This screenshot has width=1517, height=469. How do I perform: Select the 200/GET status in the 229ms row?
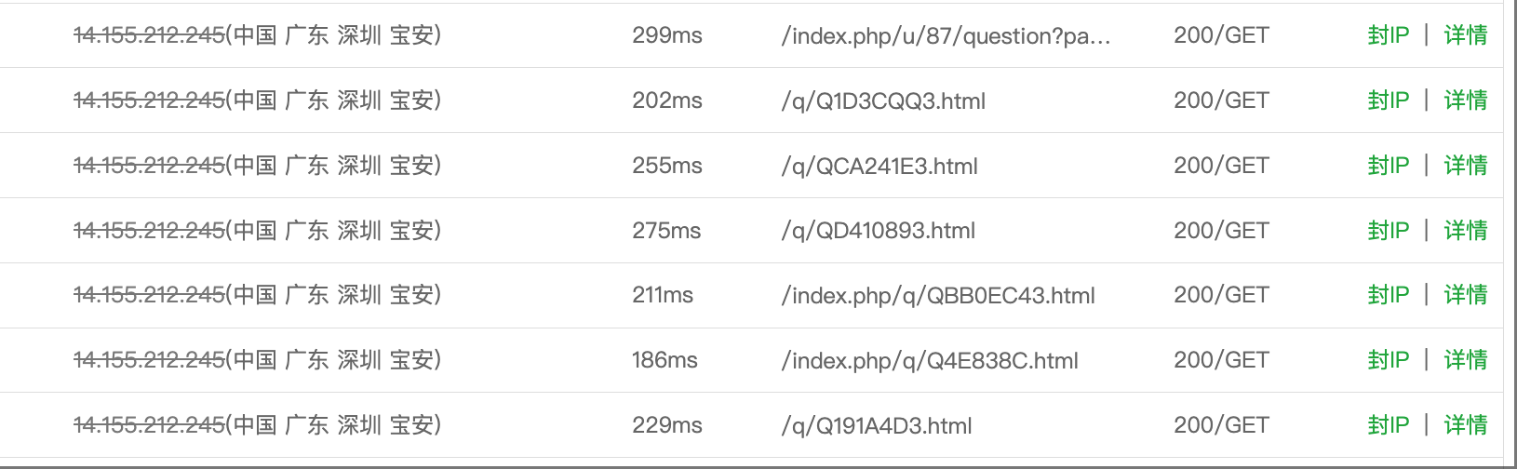click(x=1221, y=425)
